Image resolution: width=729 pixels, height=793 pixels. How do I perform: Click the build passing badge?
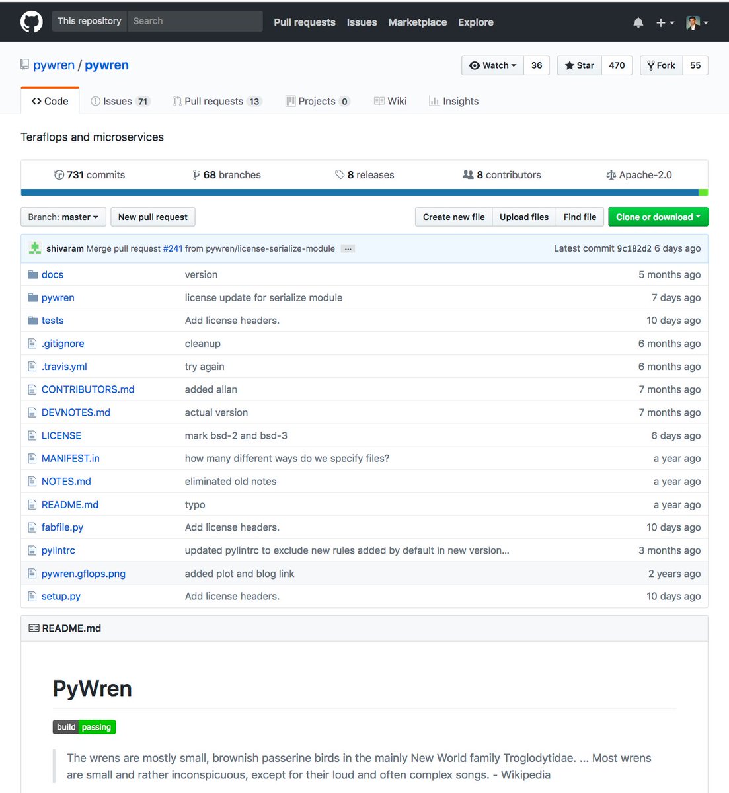(85, 727)
